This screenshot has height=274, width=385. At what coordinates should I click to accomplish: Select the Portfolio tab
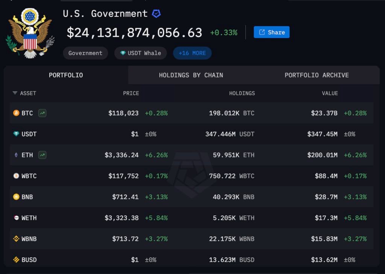tap(66, 75)
